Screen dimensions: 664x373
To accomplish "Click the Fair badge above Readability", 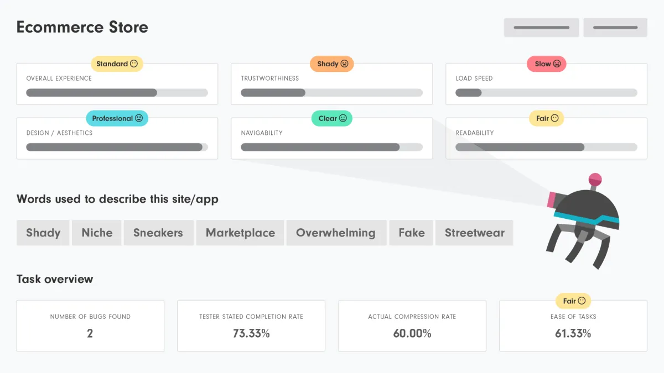I will (546, 118).
